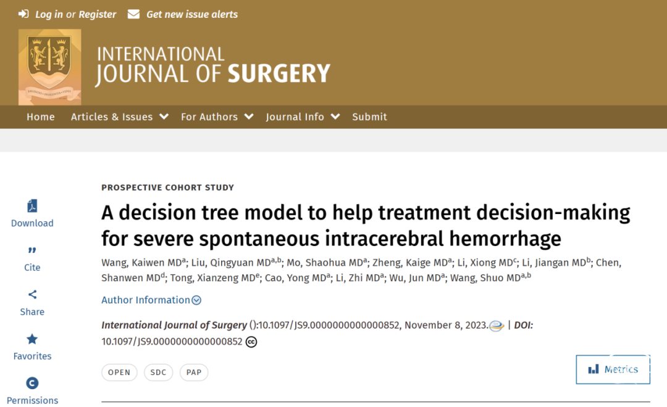
Task: Open the Submit menu item
Action: point(370,117)
